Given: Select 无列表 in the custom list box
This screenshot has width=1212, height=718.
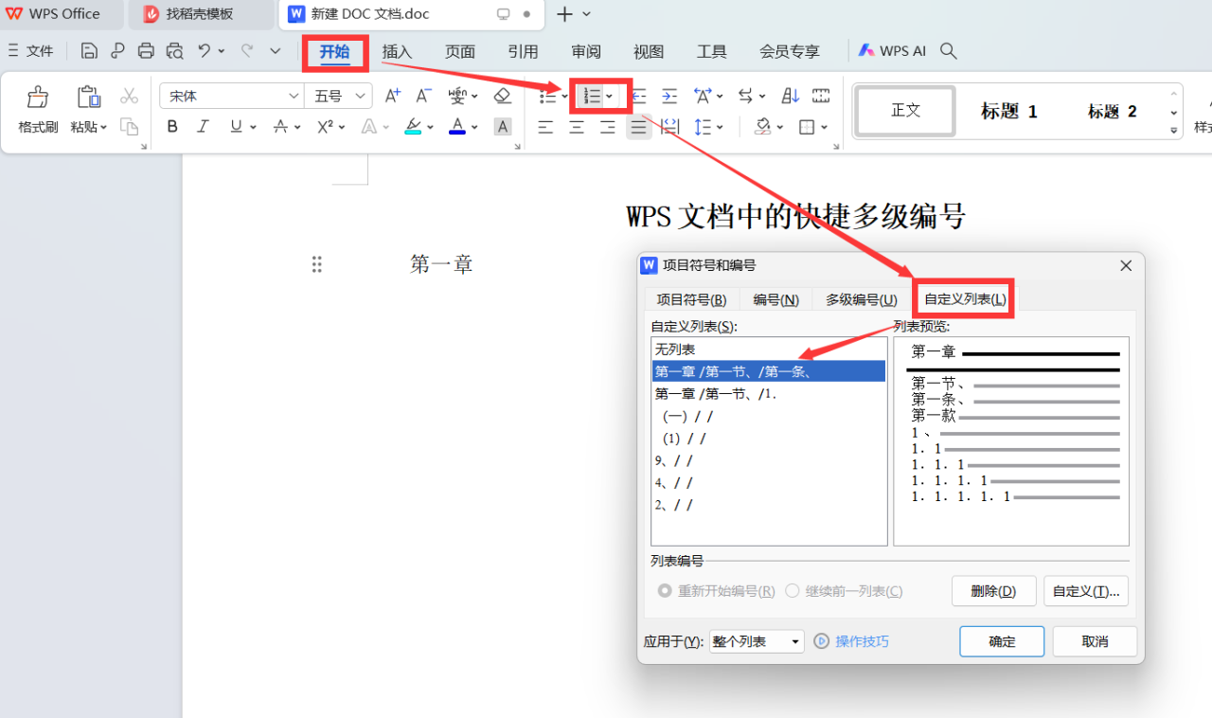Looking at the screenshot, I should 769,350.
